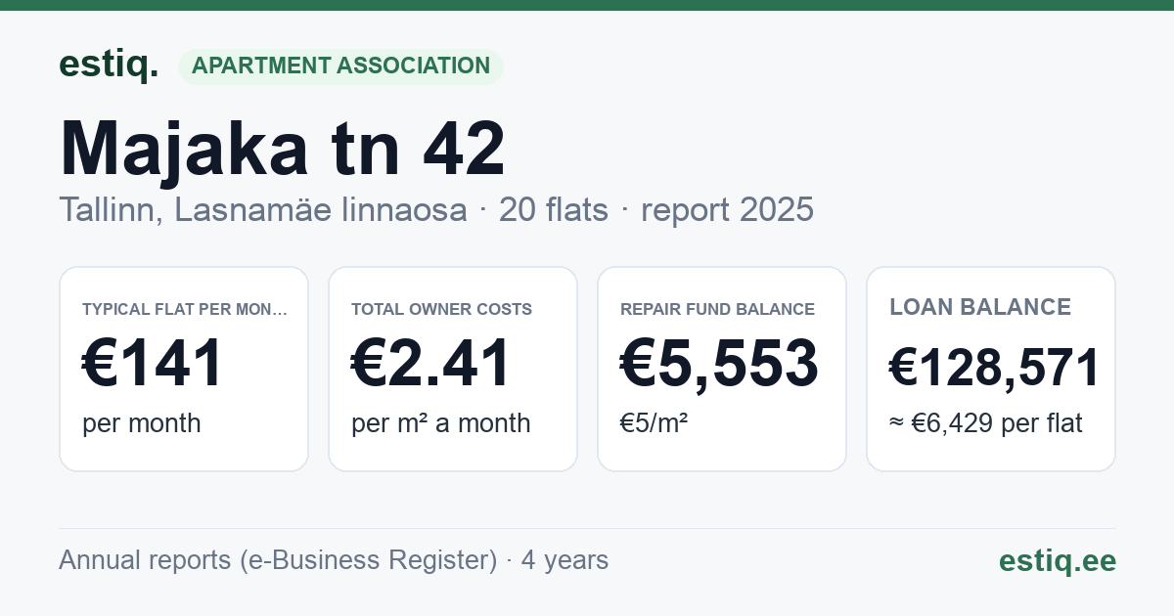Screen dimensions: 1174x616
Task: Open the estiq.ee link
Action: coord(1058,560)
